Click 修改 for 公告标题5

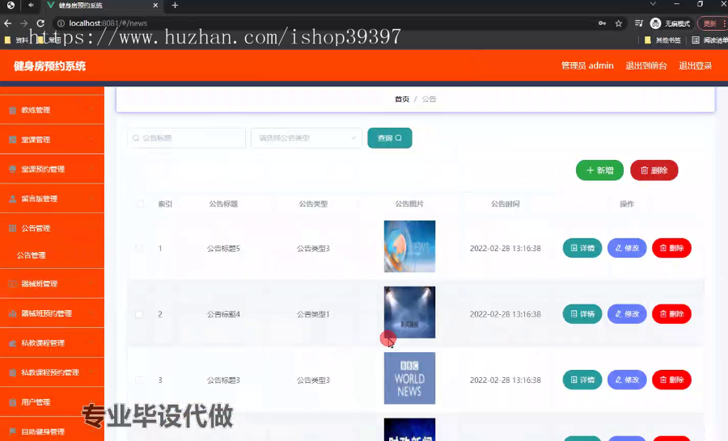(x=627, y=248)
